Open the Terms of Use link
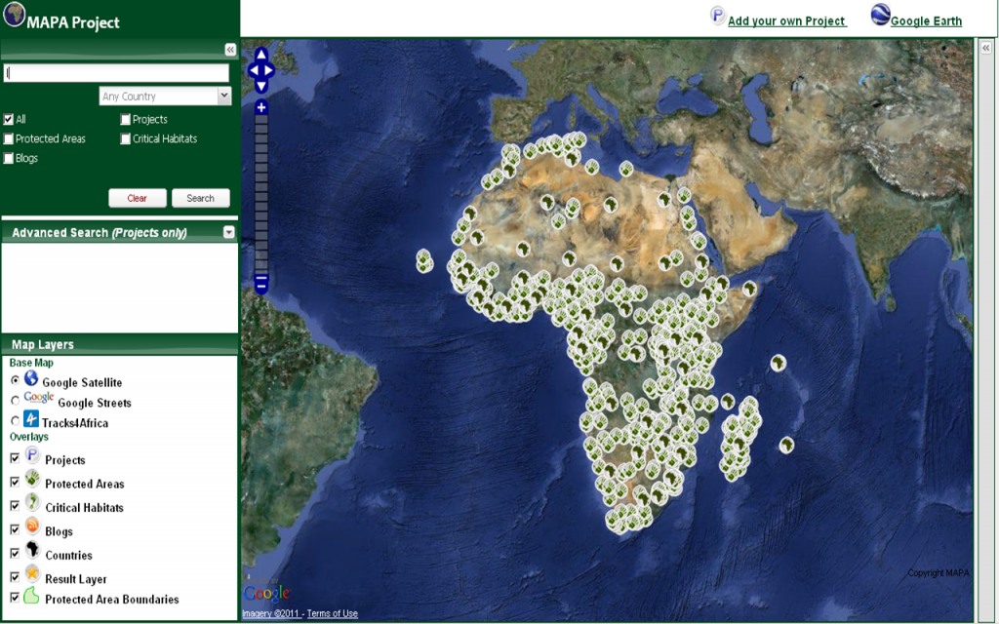The height and width of the screenshot is (624, 999). 333,614
